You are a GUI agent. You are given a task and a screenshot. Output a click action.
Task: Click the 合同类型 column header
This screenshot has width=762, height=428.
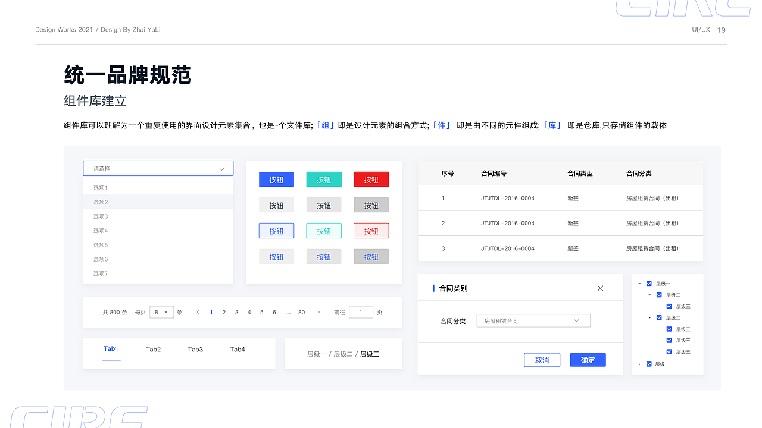[x=580, y=174]
